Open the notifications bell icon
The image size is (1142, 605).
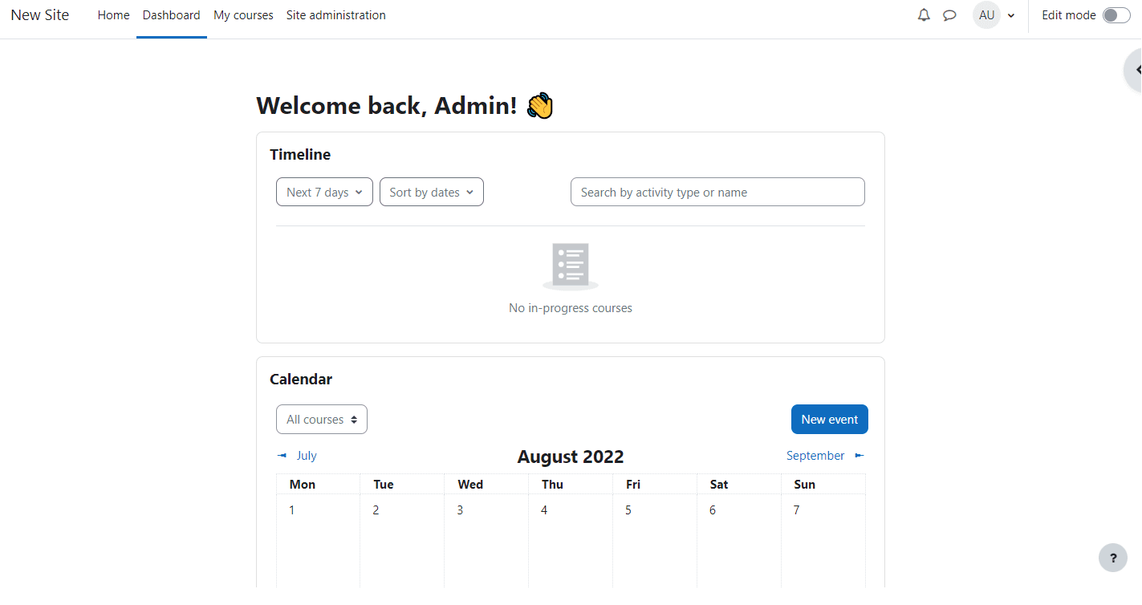pyautogui.click(x=924, y=15)
